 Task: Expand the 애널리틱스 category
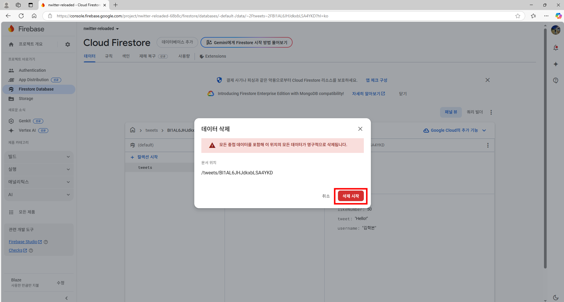(39, 182)
